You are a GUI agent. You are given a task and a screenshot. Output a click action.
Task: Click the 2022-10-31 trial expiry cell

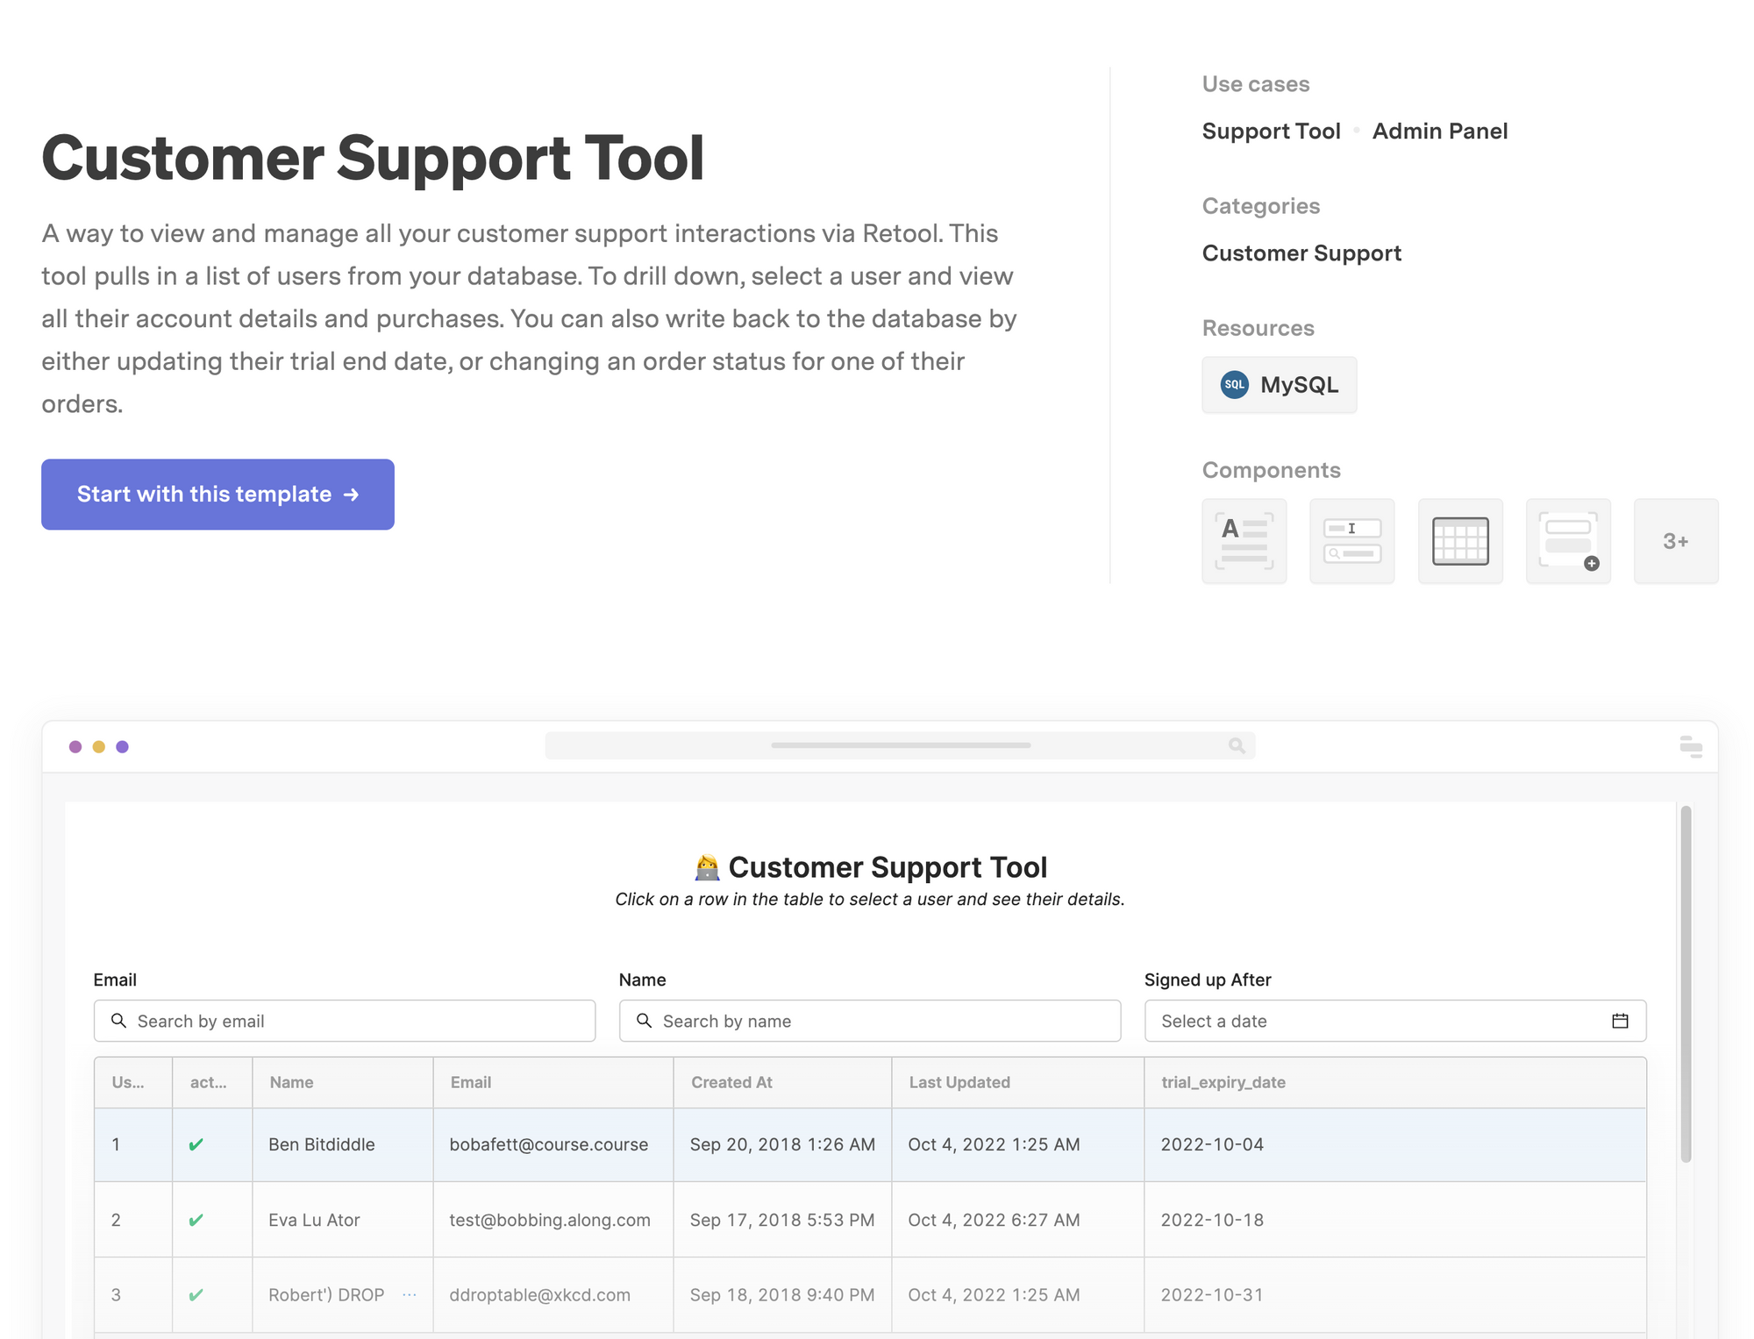[1394, 1295]
